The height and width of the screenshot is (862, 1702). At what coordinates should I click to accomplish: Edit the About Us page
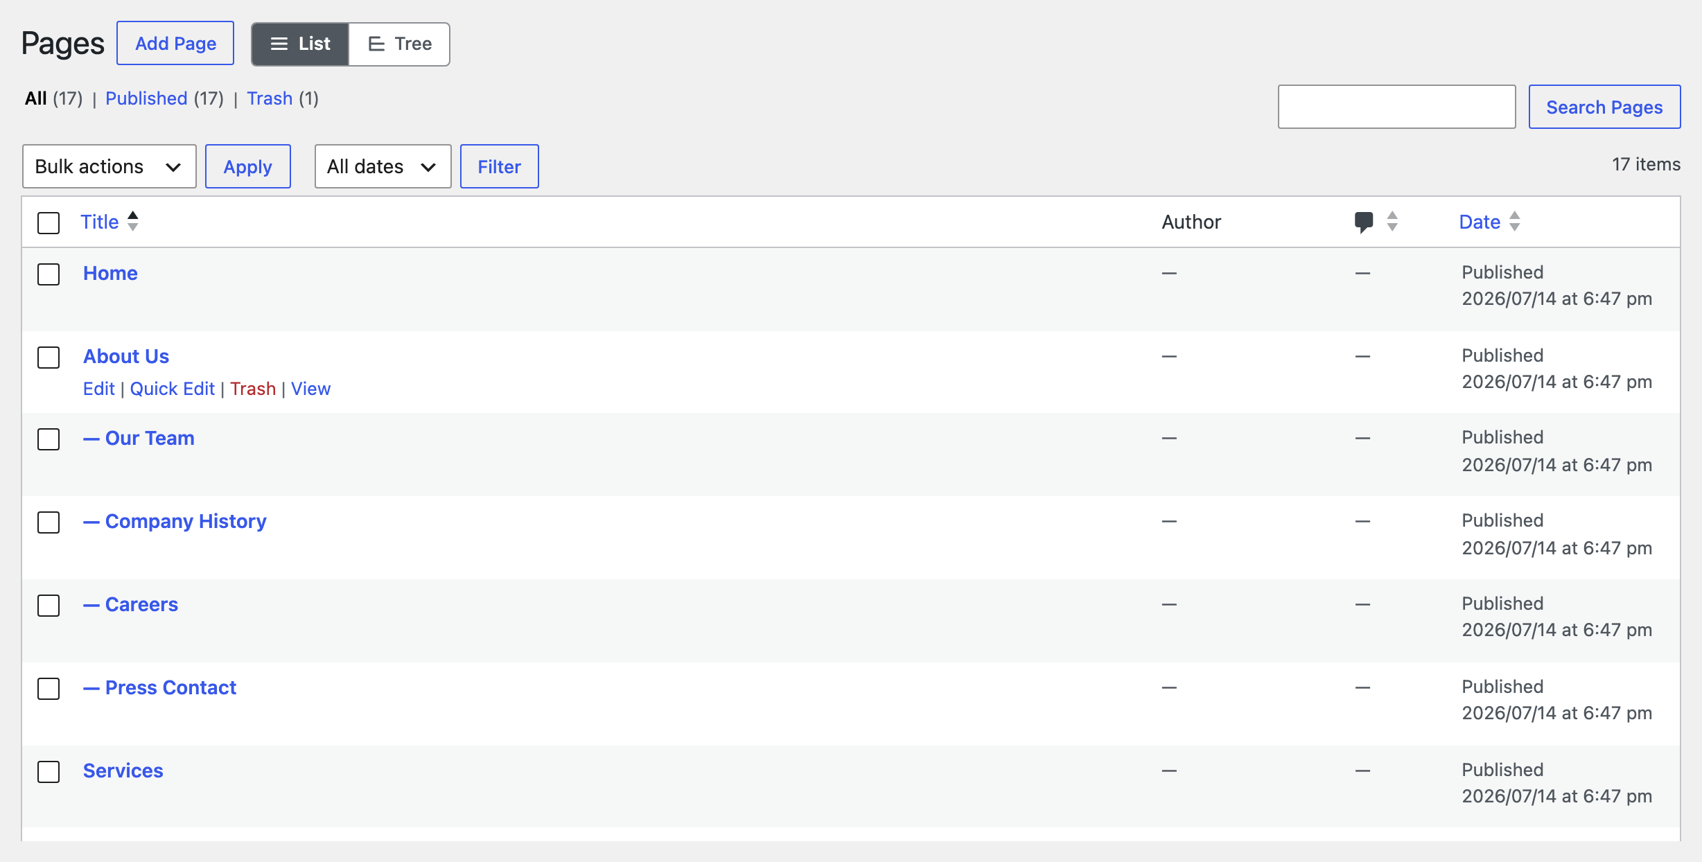click(x=99, y=389)
